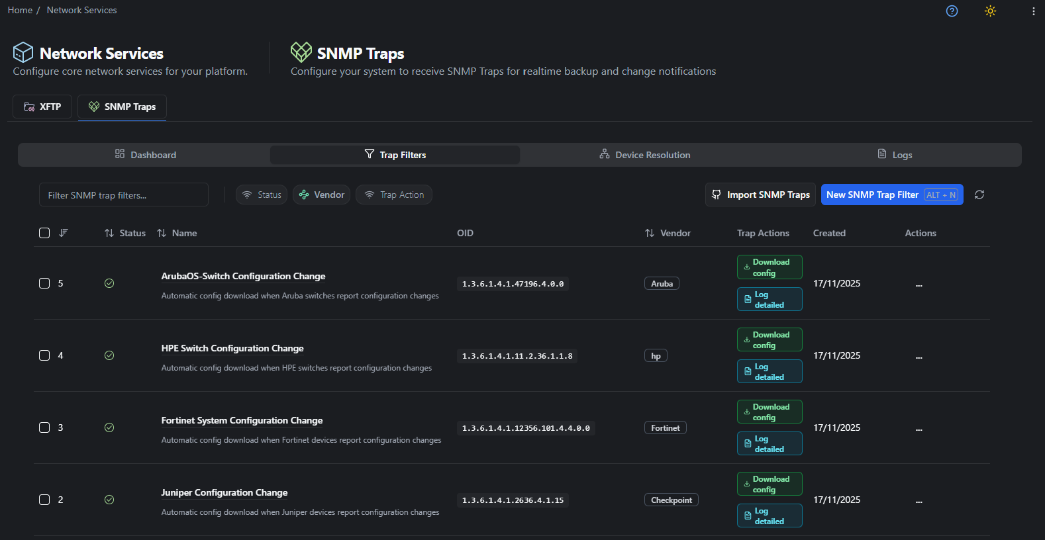
Task: Open the help question-mark icon
Action: point(952,11)
